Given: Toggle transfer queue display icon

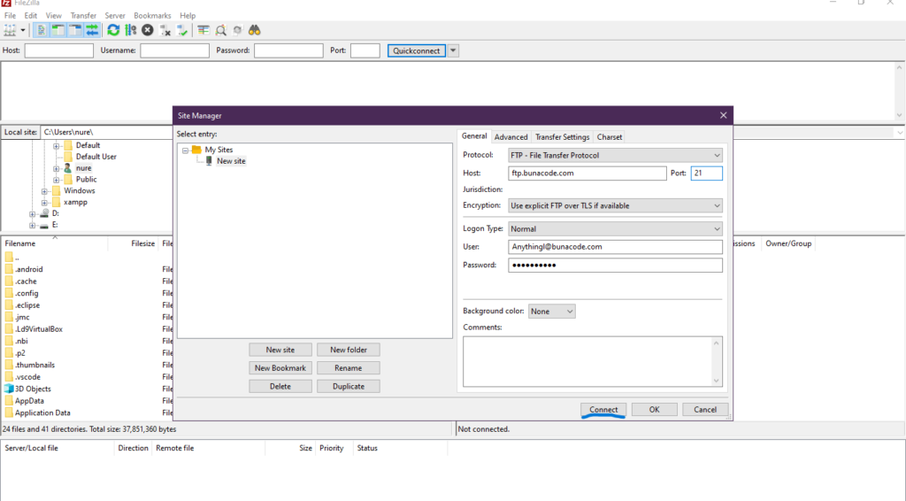Looking at the screenshot, I should (92, 30).
